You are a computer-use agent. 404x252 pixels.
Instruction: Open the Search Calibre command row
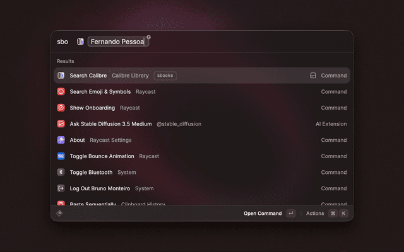(202, 76)
